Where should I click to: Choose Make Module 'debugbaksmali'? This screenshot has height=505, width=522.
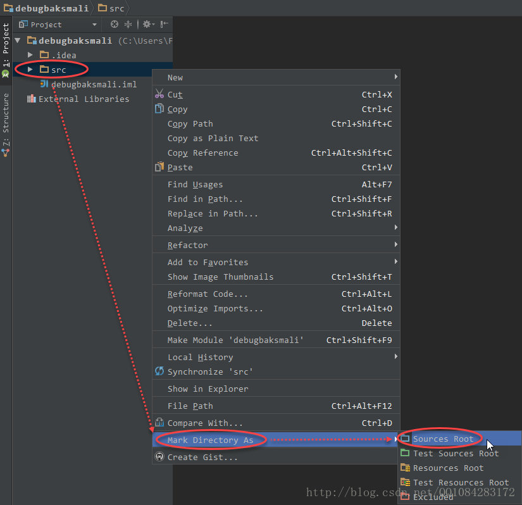(x=276, y=340)
